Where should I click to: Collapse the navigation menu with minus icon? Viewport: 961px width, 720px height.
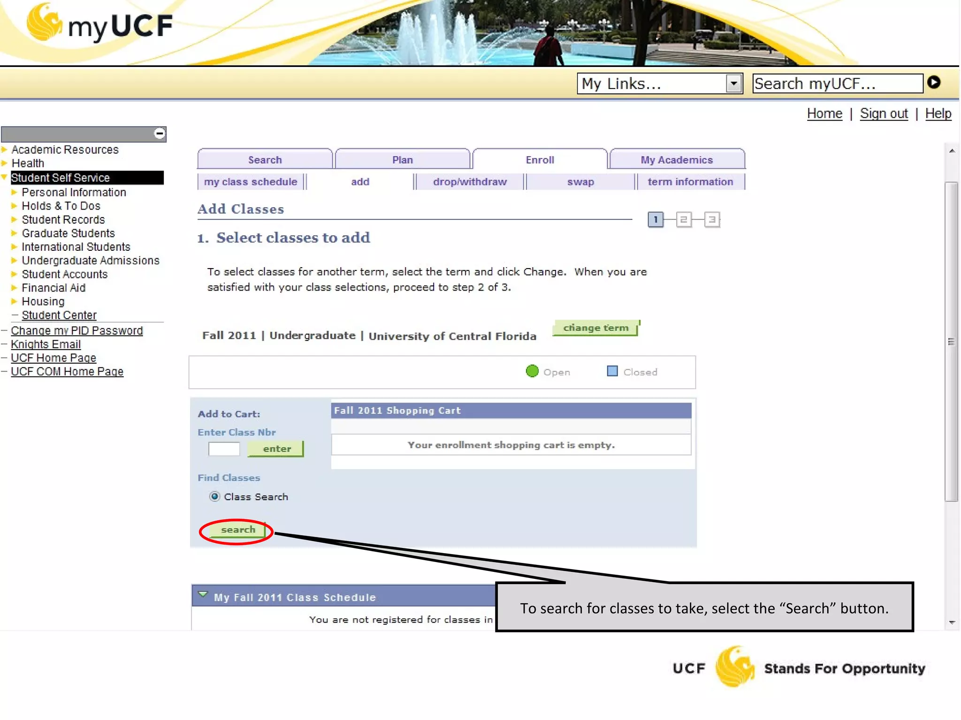[160, 134]
